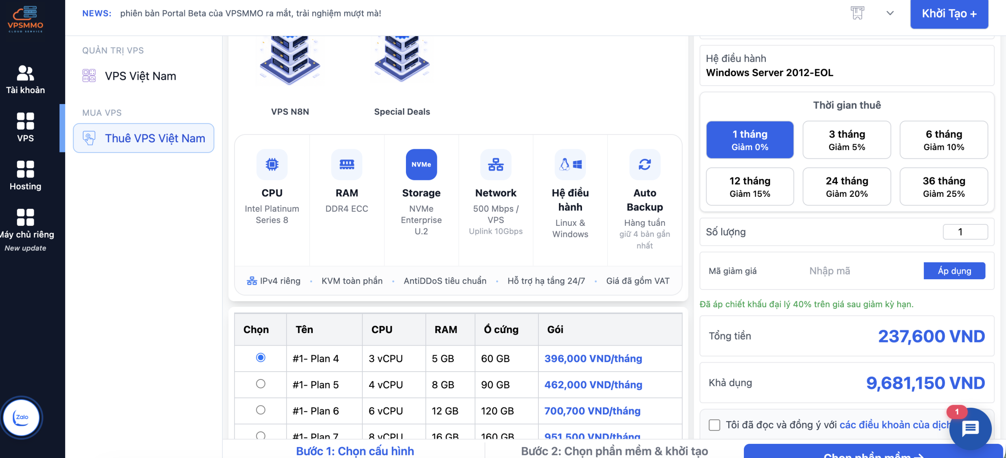
Task: Choose the 1 tháng rental period
Action: pos(750,140)
